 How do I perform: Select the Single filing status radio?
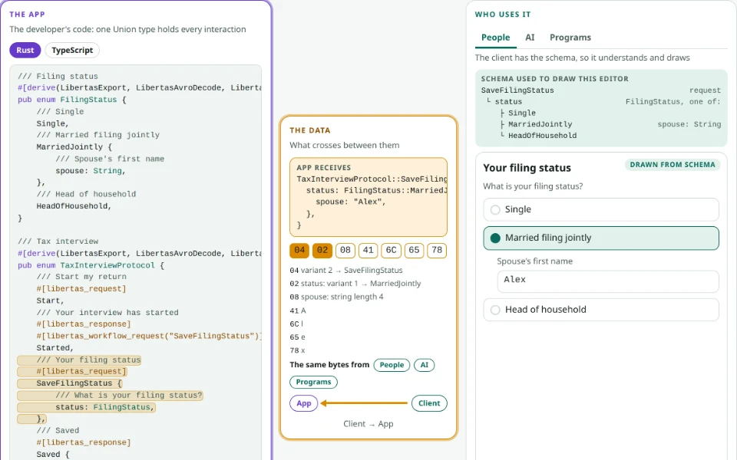[x=600, y=209]
